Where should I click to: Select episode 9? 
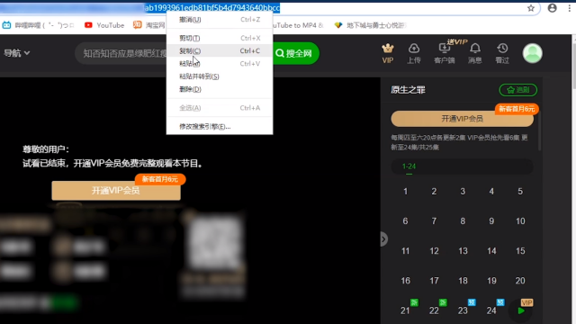coord(491,221)
